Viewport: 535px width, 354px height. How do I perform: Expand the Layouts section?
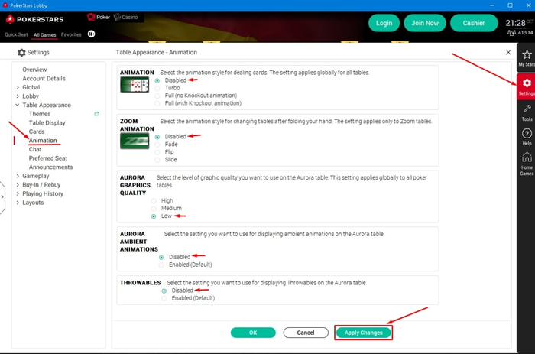click(18, 203)
